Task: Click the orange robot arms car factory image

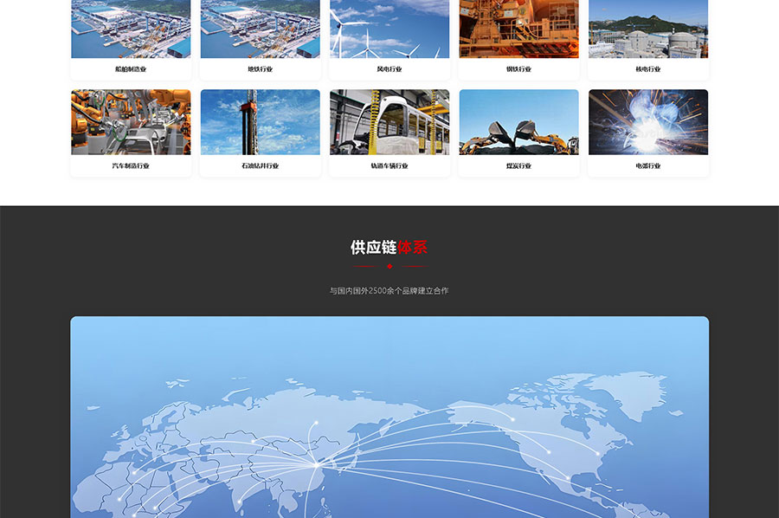Action: 131,122
